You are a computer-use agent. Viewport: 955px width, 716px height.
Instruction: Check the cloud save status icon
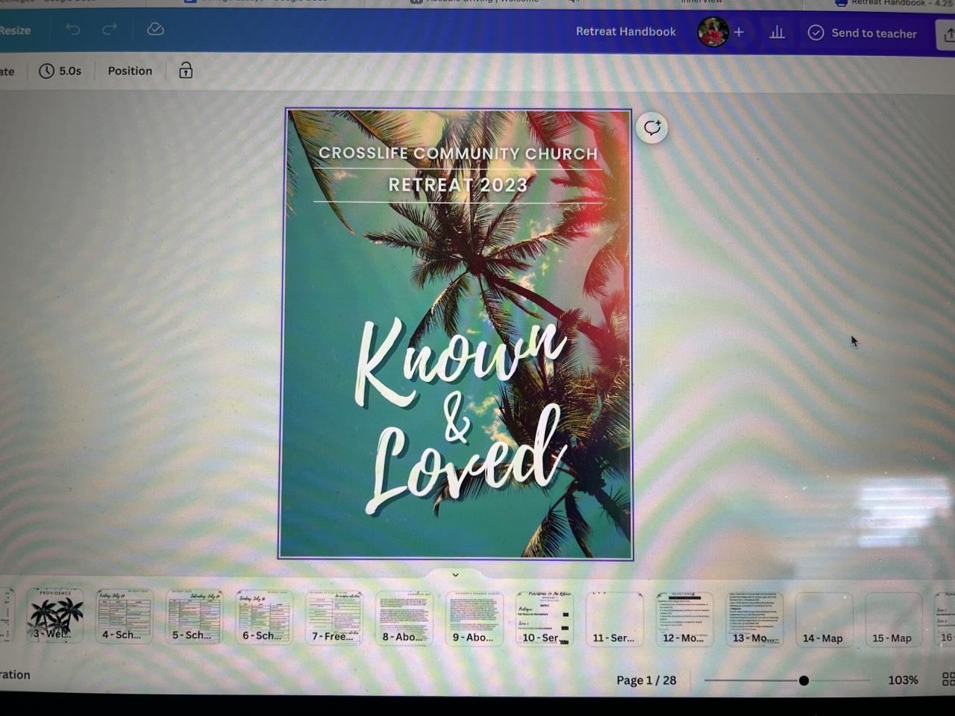pyautogui.click(x=155, y=29)
